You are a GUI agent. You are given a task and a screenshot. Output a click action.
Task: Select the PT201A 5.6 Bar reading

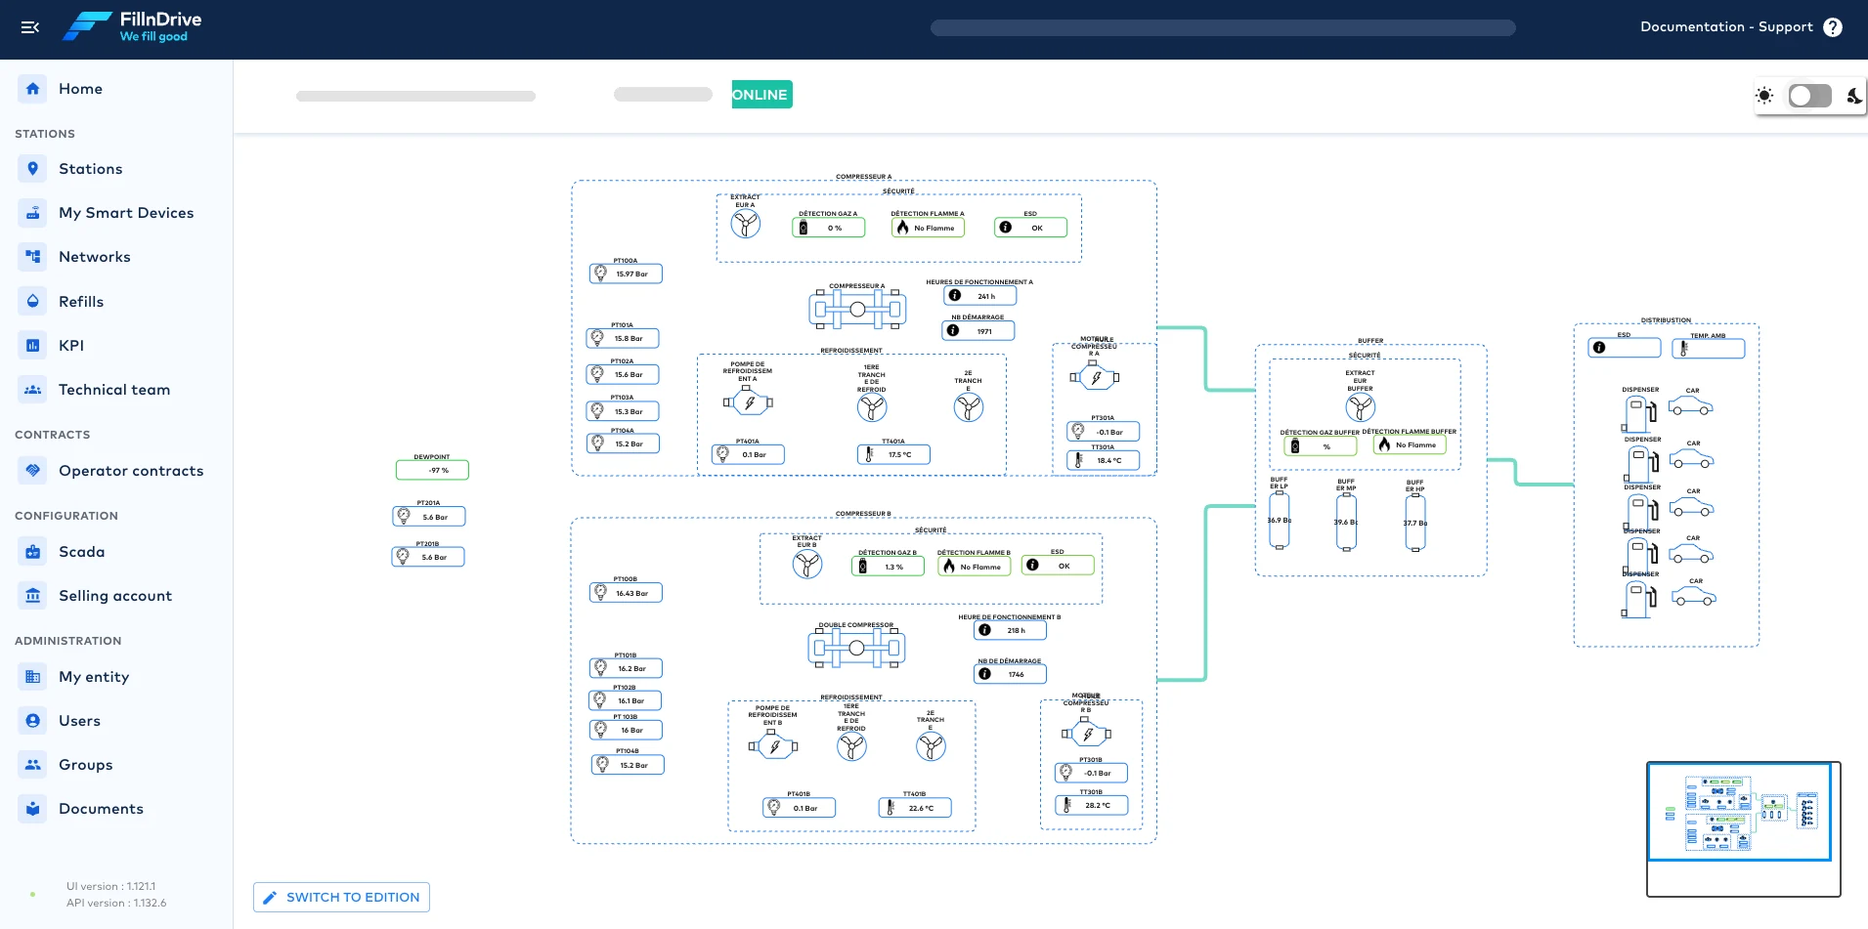pyautogui.click(x=428, y=517)
